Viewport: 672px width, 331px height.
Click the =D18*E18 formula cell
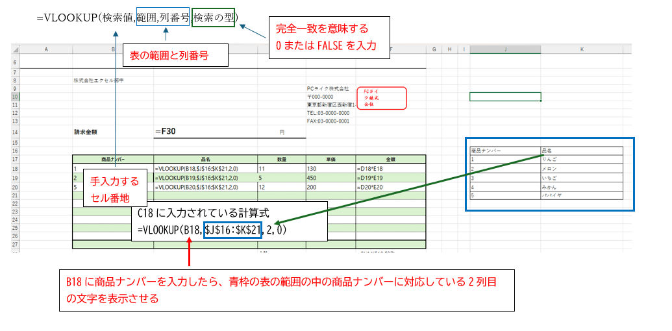click(390, 169)
